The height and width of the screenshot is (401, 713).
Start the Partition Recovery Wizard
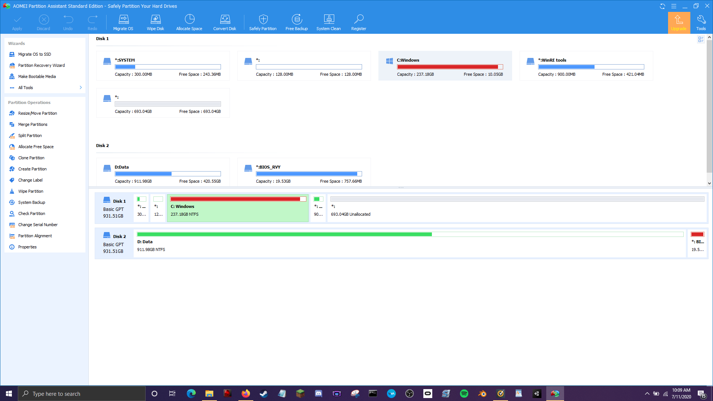[x=42, y=65]
